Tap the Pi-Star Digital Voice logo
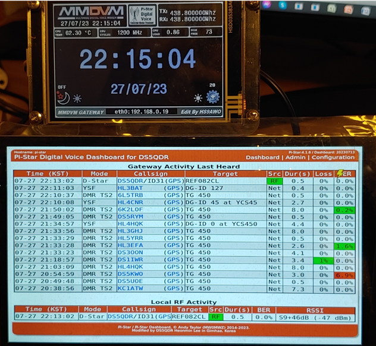Image resolution: width=376 pixels, height=346 pixels. tap(142, 15)
